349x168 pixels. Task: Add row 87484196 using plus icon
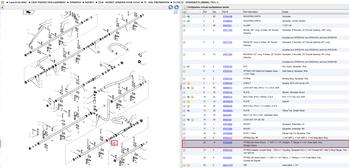[184, 16]
